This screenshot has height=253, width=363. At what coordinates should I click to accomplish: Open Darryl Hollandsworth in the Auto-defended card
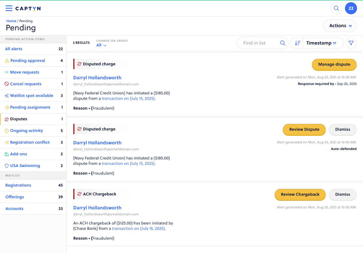[97, 143]
